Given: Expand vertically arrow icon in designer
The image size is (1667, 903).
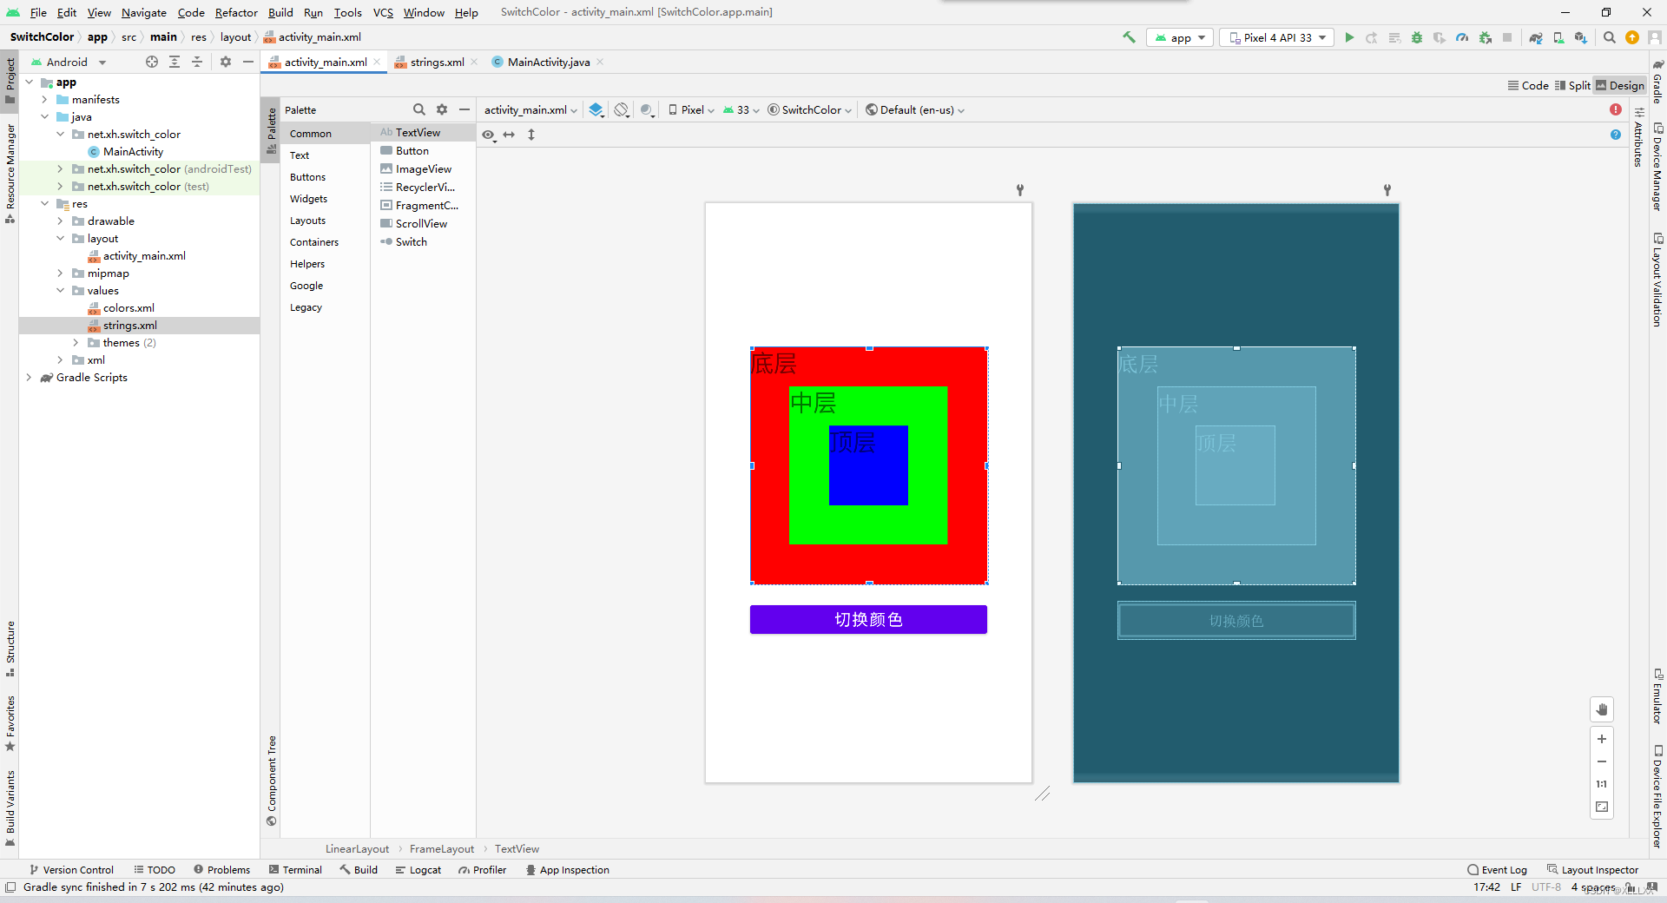Looking at the screenshot, I should [x=531, y=135].
